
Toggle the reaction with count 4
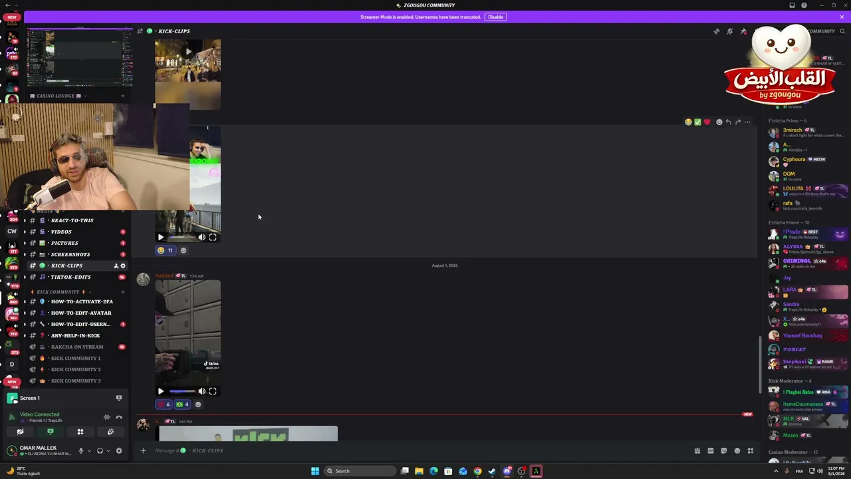[182, 404]
